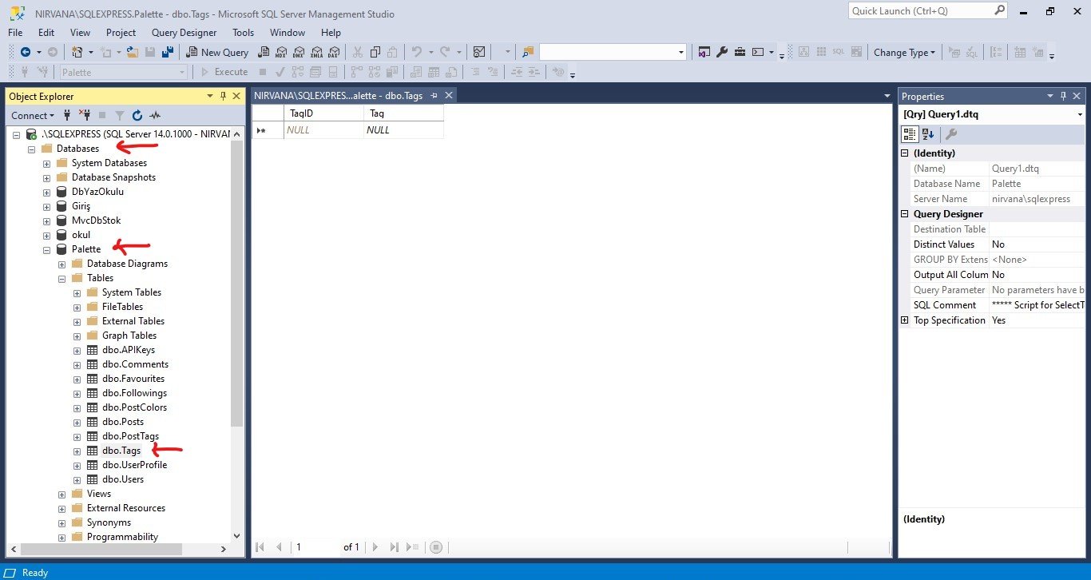Click Property Pages wrench in Properties panel
The width and height of the screenshot is (1091, 580).
coord(950,134)
